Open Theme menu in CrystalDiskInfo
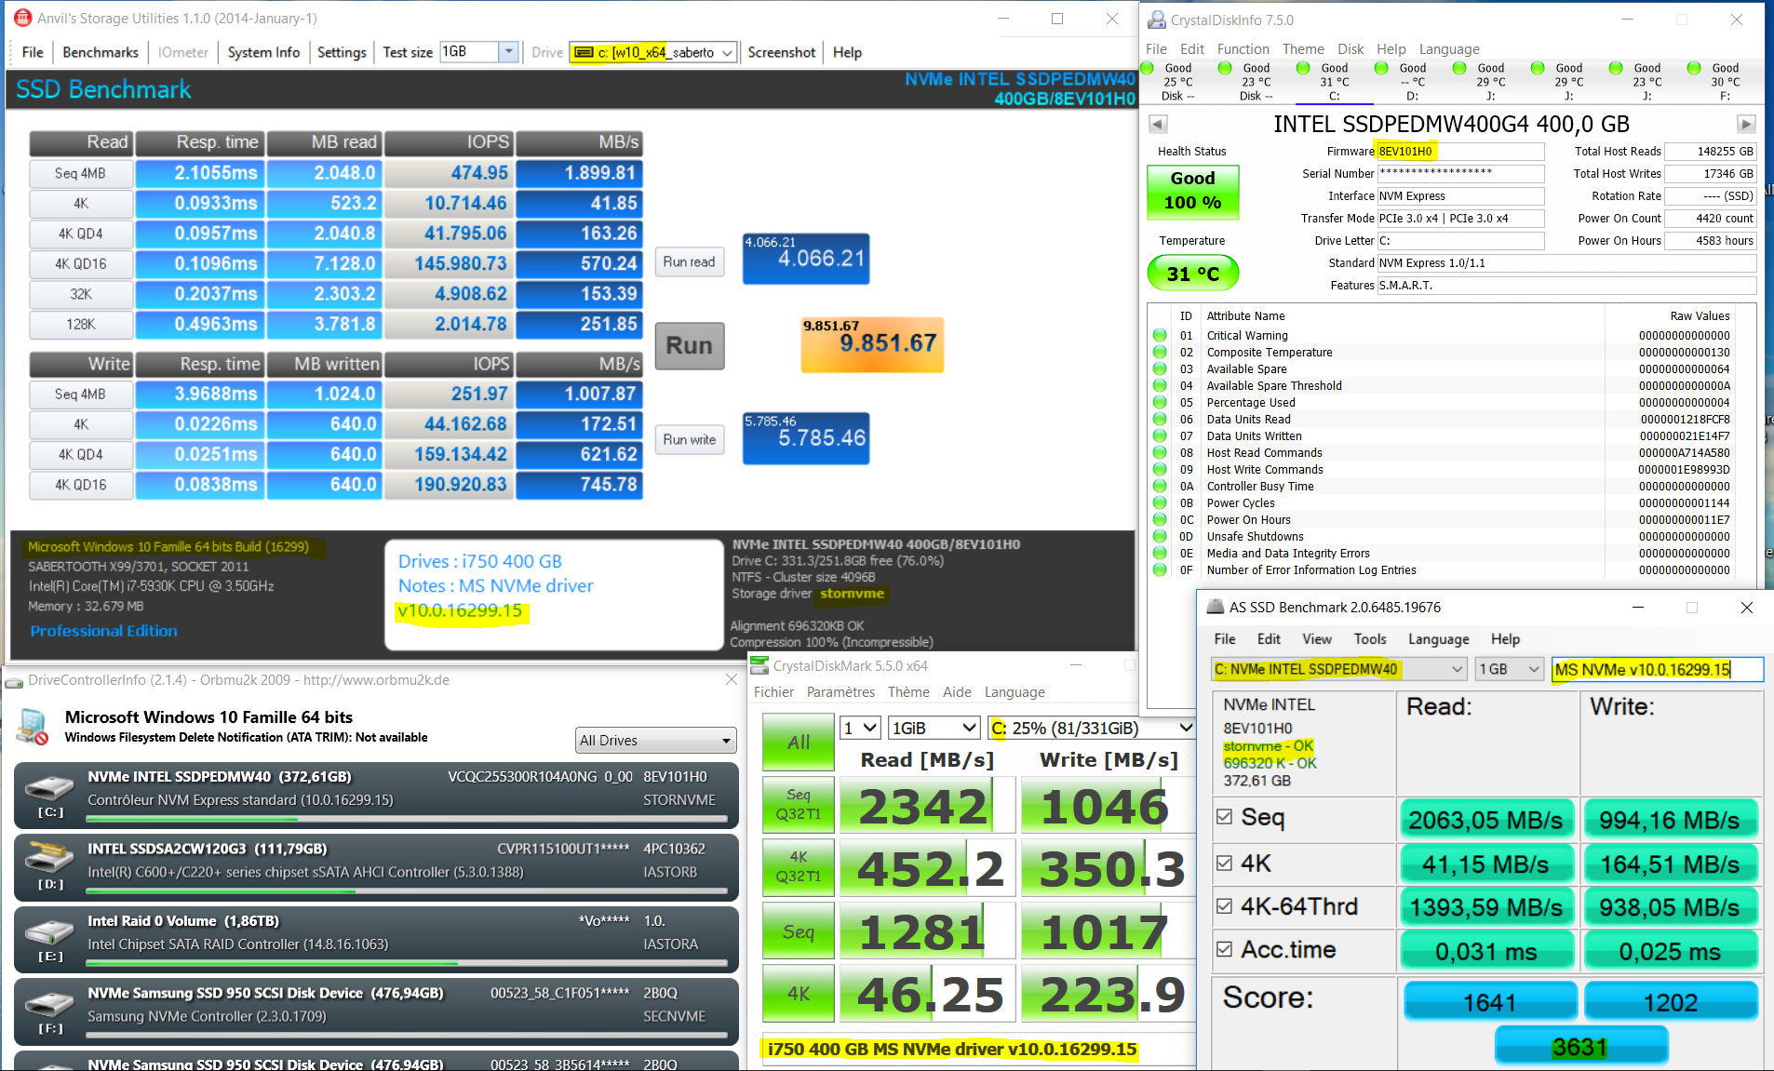Image resolution: width=1774 pixels, height=1071 pixels. point(1303,49)
